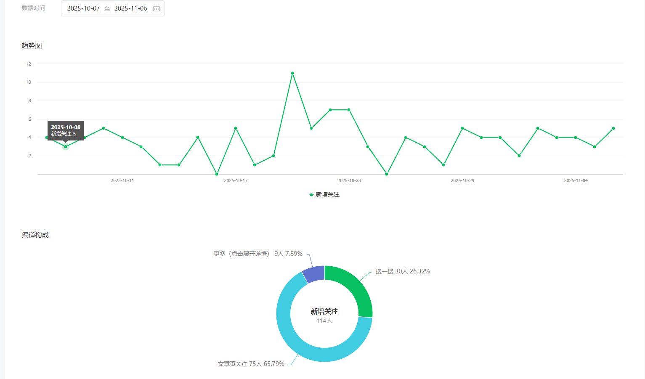Select the zero-value point after 2025-10-23
The height and width of the screenshot is (379, 645).
(387, 174)
